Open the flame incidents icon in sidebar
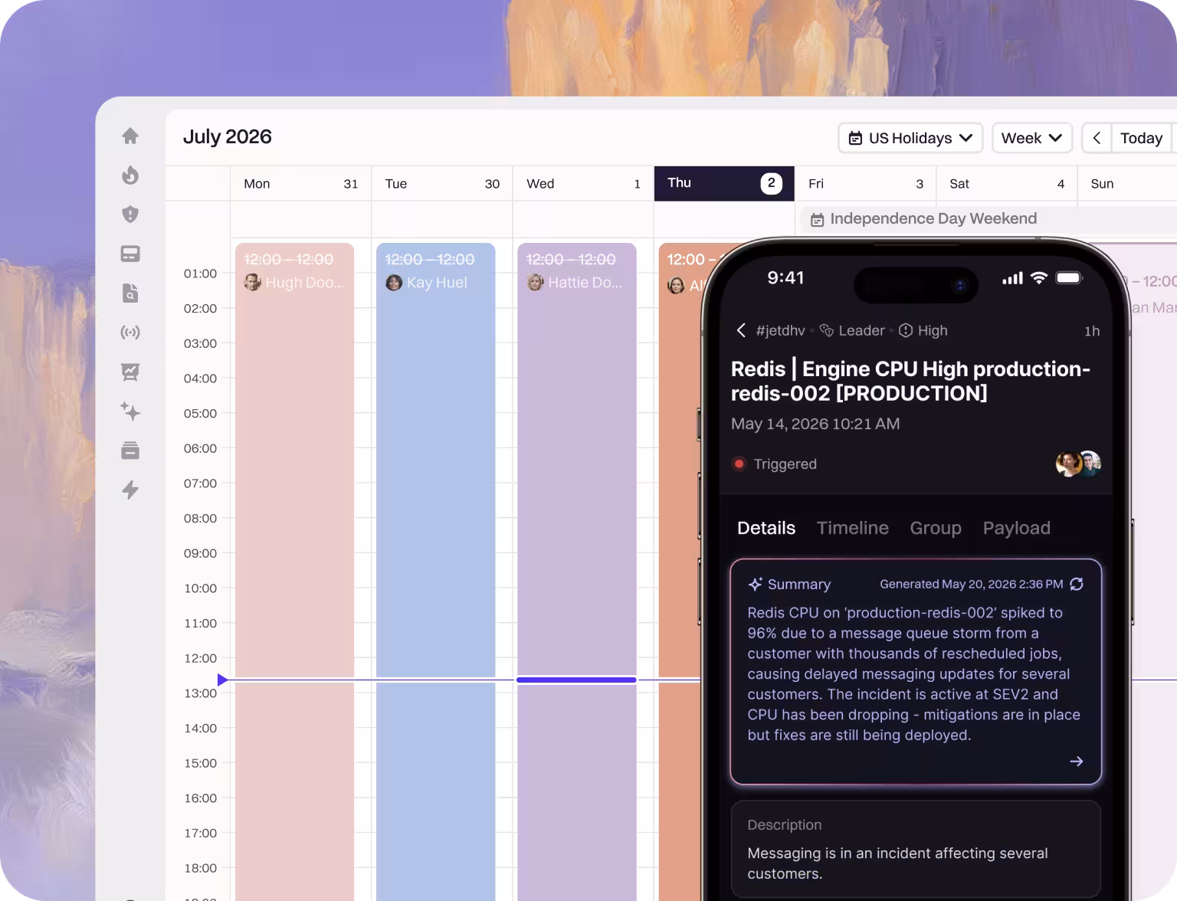This screenshot has width=1177, height=901. (x=130, y=175)
